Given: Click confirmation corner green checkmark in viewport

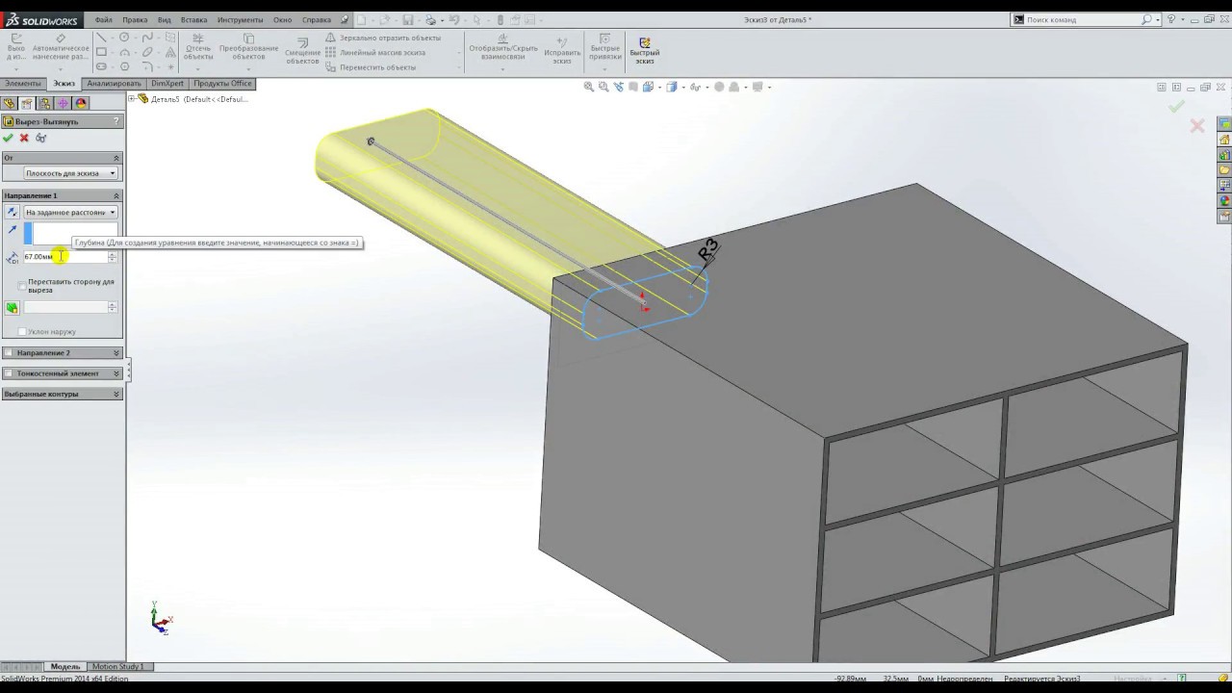Looking at the screenshot, I should click(1176, 107).
